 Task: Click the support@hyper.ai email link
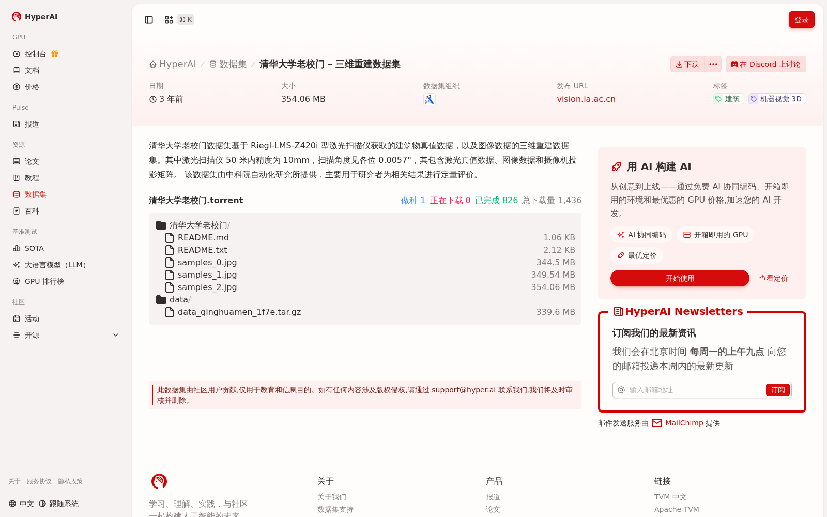click(x=464, y=390)
